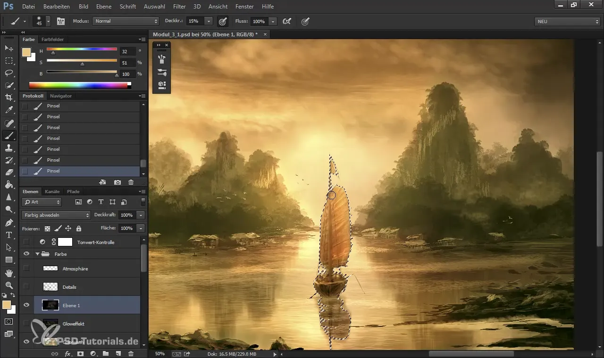Select the Move tool
The height and width of the screenshot is (358, 604).
pos(9,49)
